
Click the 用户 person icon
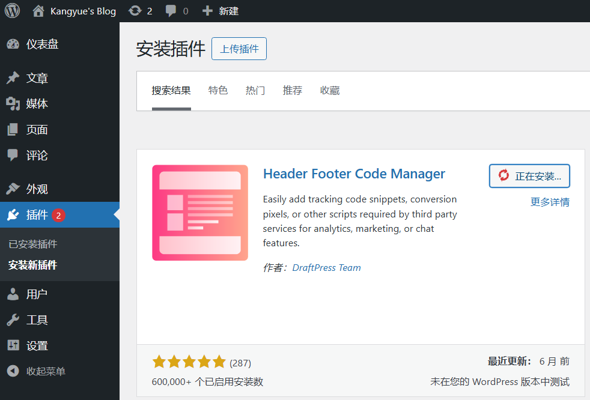coord(13,294)
